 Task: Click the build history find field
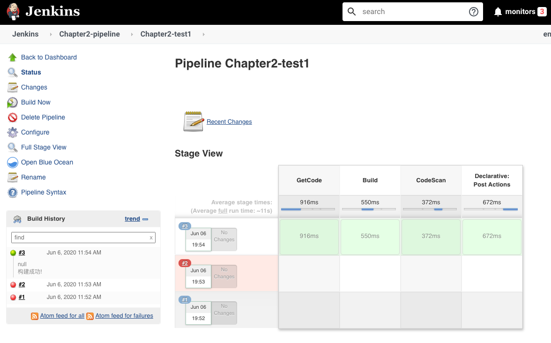(80, 238)
